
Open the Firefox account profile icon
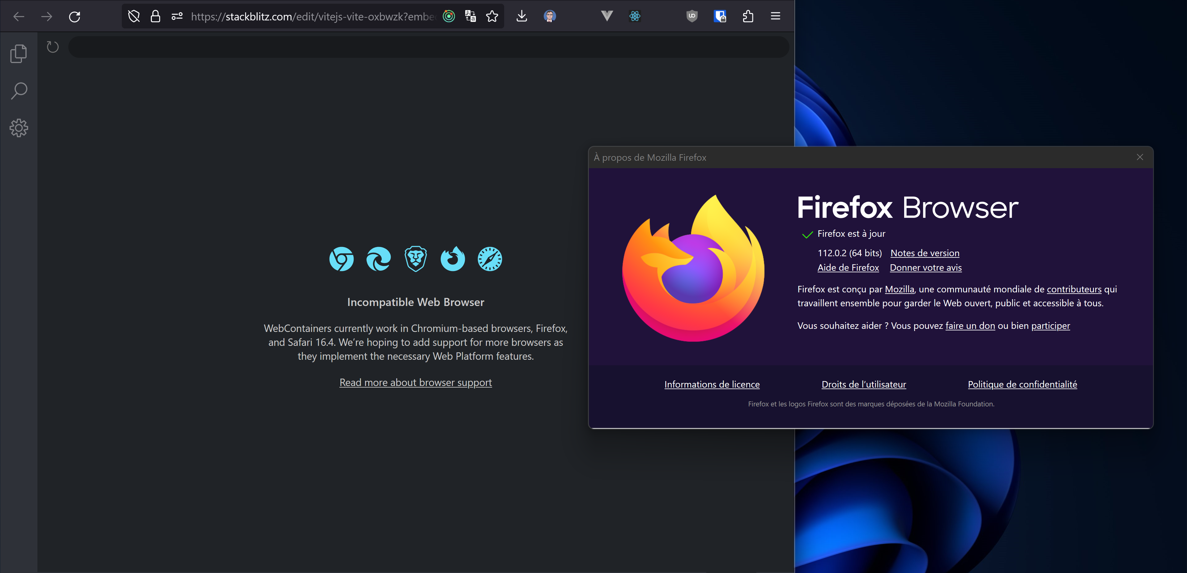pyautogui.click(x=549, y=16)
